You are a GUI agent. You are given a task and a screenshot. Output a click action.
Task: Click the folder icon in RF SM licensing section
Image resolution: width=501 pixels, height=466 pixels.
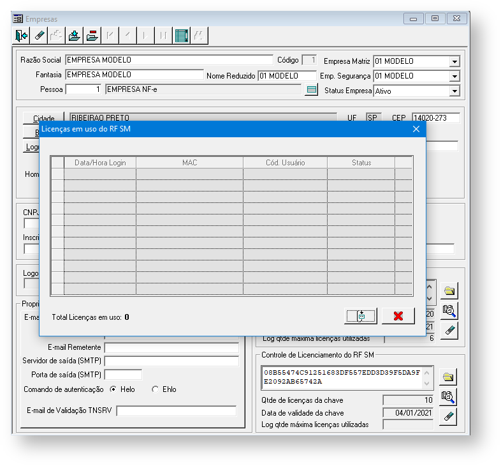pos(448,377)
